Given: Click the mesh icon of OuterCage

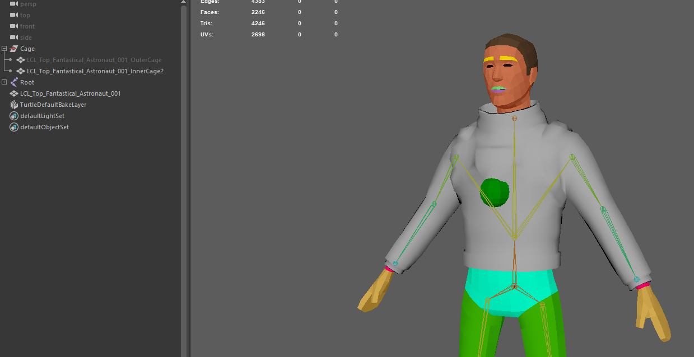Looking at the screenshot, I should 21,60.
